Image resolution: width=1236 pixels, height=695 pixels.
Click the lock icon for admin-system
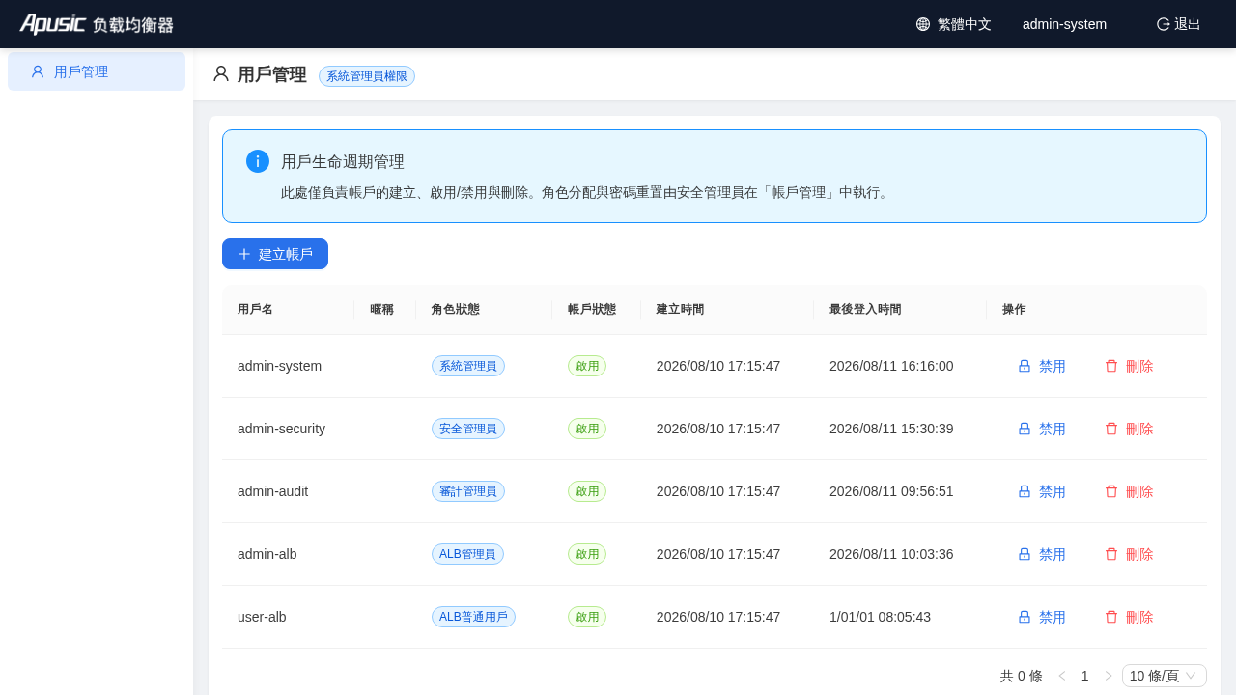pyautogui.click(x=1025, y=366)
